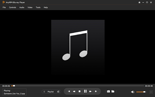Open the Help menu
This screenshot has height=97, width=155.
(x=46, y=8)
